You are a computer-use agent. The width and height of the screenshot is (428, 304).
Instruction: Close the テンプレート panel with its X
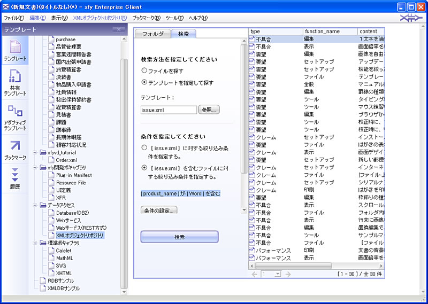point(122,29)
